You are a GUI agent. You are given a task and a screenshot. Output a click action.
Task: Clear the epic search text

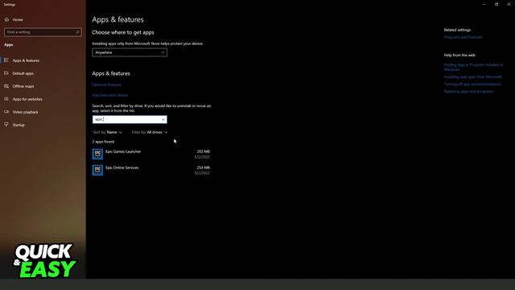pos(163,119)
